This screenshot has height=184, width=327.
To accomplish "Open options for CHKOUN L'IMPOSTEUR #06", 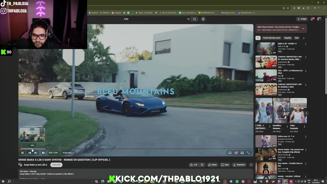I will [306, 57].
